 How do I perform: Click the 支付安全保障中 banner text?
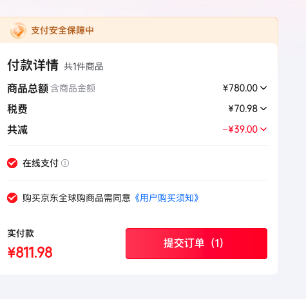62,30
